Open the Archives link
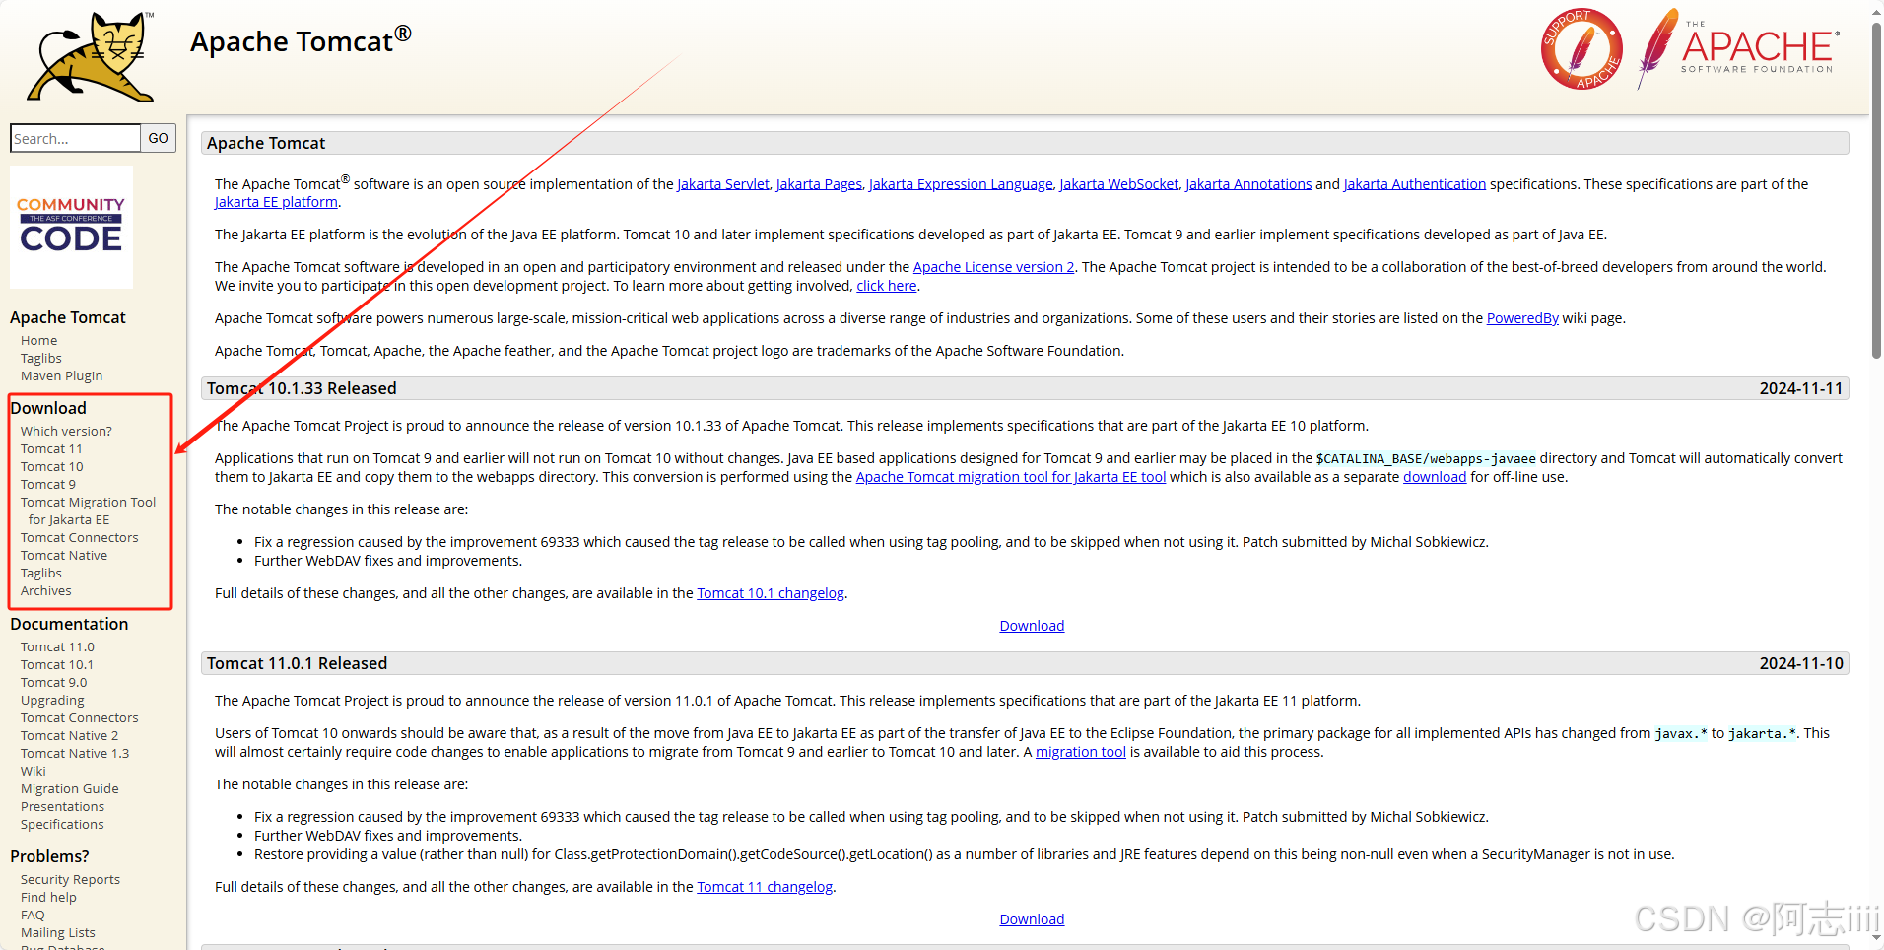The height and width of the screenshot is (950, 1884). [46, 590]
